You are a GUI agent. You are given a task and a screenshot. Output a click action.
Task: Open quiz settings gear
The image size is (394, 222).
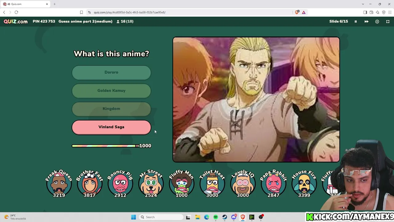click(x=377, y=22)
